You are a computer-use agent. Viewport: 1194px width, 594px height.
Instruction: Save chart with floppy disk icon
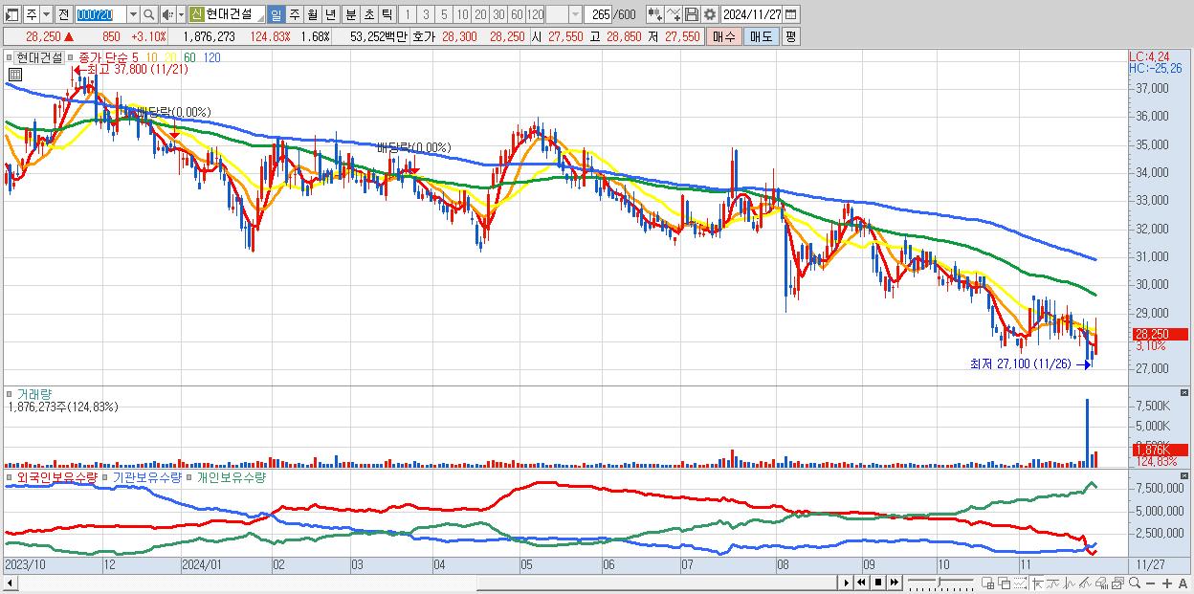(x=691, y=14)
